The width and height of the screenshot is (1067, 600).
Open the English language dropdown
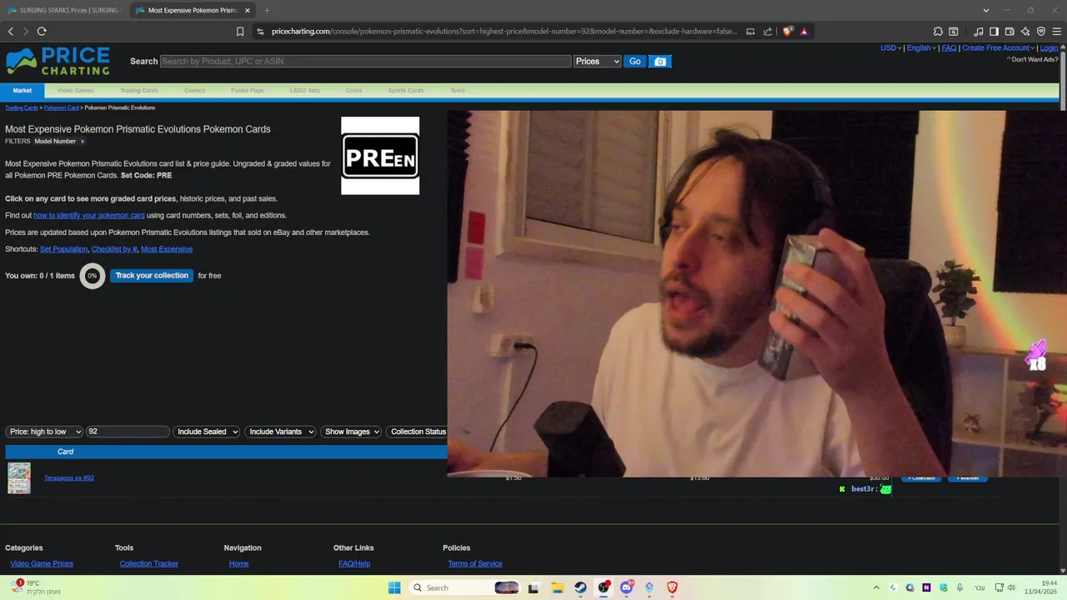point(921,48)
